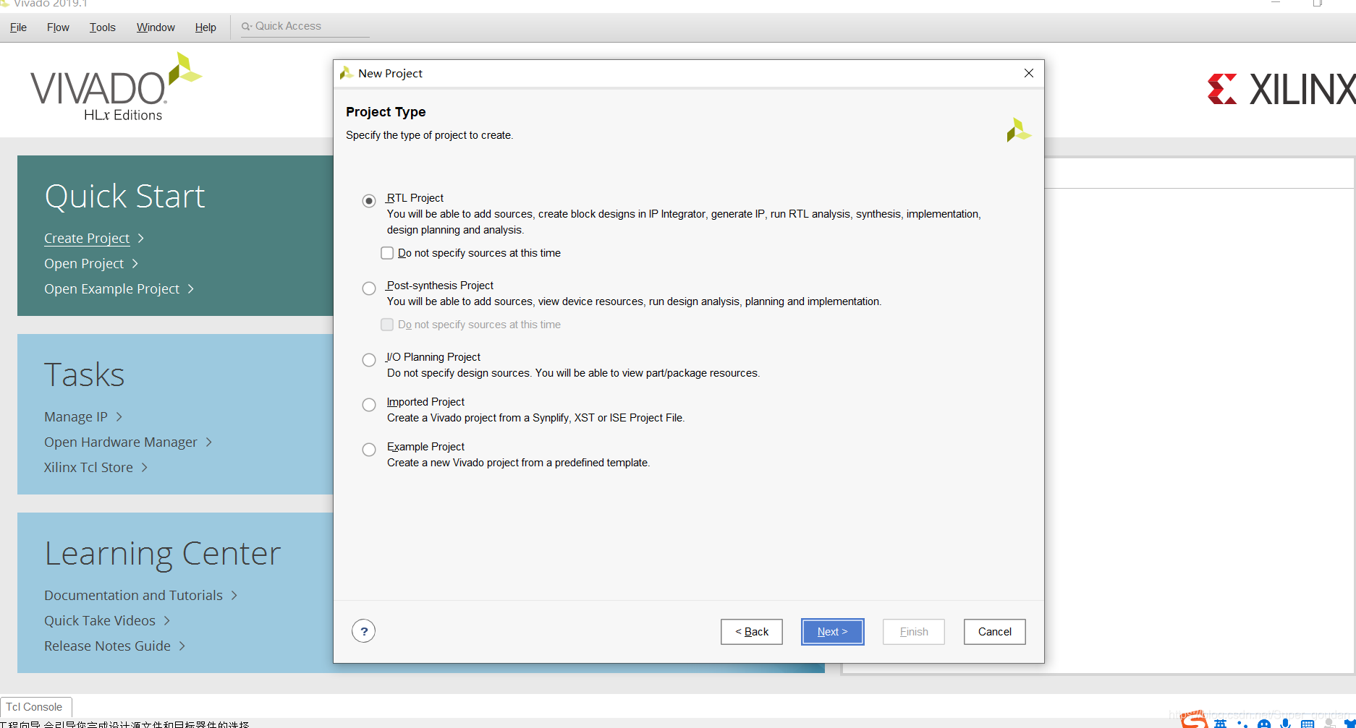Click the 'New Project' dialog title text
The height and width of the screenshot is (728, 1356).
tap(390, 74)
